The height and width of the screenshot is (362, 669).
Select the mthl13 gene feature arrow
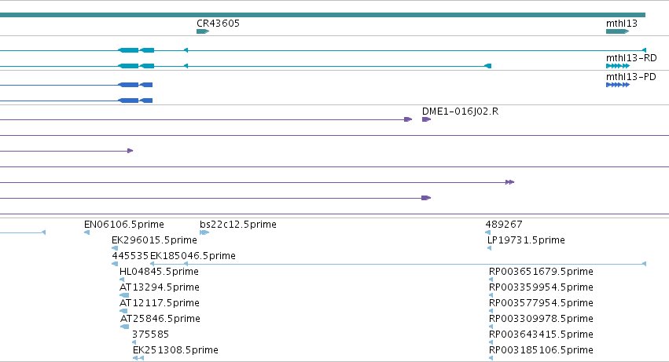617,31
